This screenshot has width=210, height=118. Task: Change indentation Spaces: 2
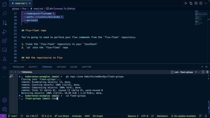tap(133, 116)
